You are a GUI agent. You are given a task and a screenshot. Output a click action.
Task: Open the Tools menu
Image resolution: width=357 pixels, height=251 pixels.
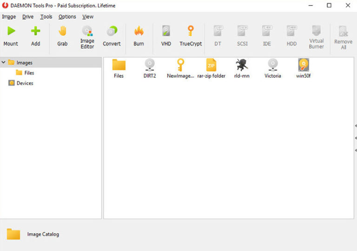[46, 17]
